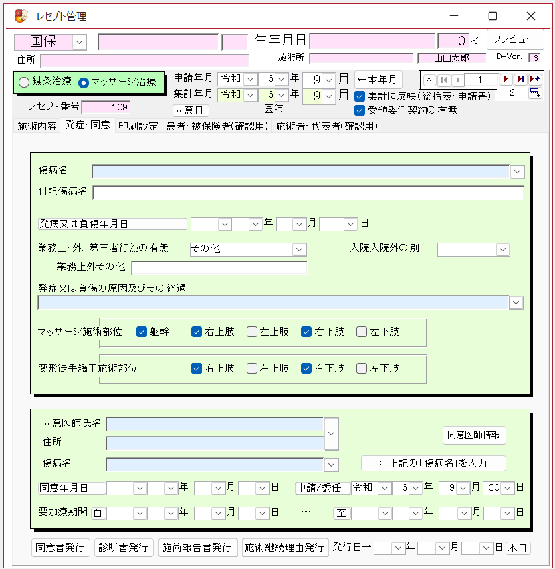Screen dimensions: 555x569
Task: Switch to the 施術内容 tab
Action: [x=37, y=126]
